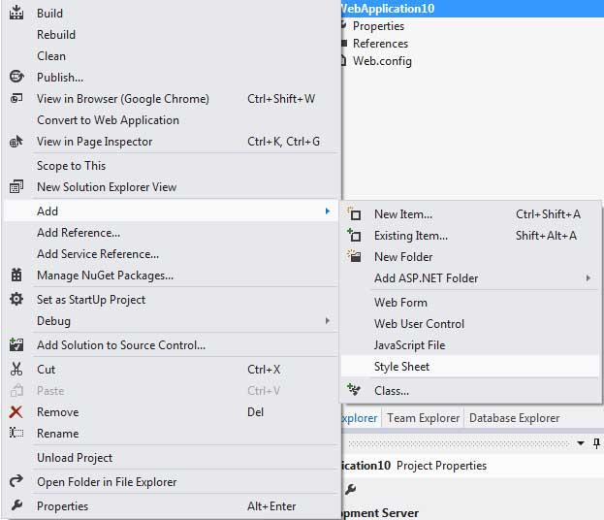Click the scissors Cut icon
Image resolution: width=604 pixels, height=520 pixels.
pos(16,369)
